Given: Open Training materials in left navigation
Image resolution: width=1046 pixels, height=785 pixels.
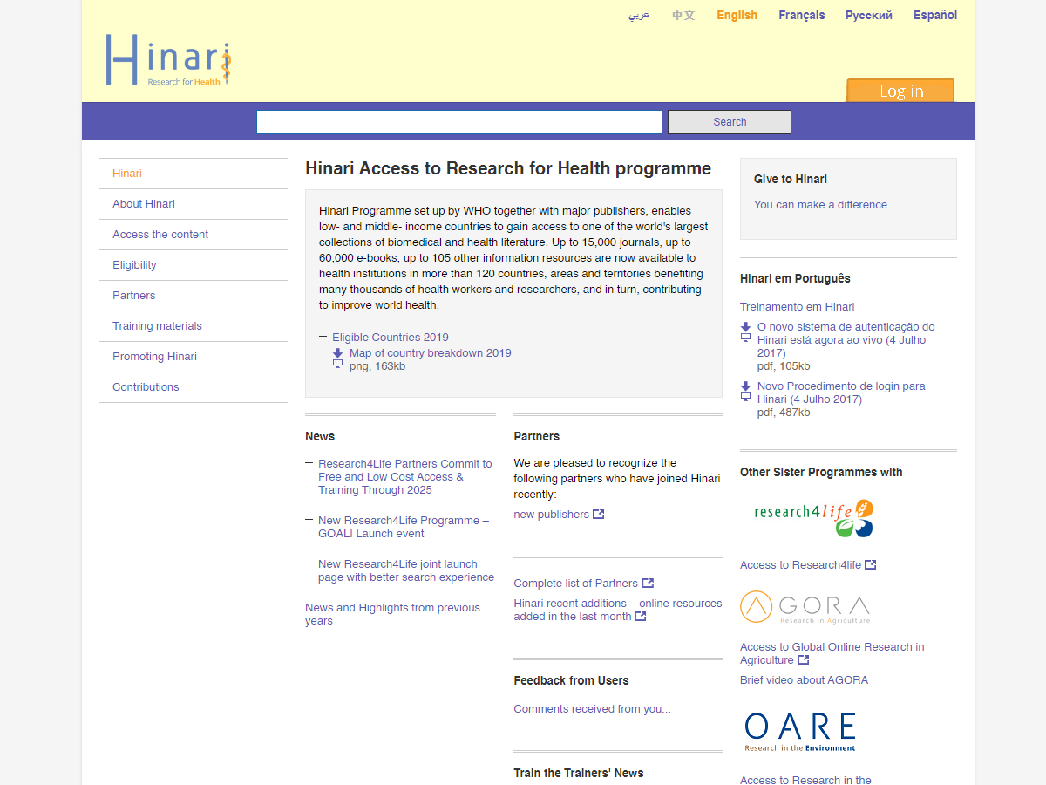Looking at the screenshot, I should 157,326.
